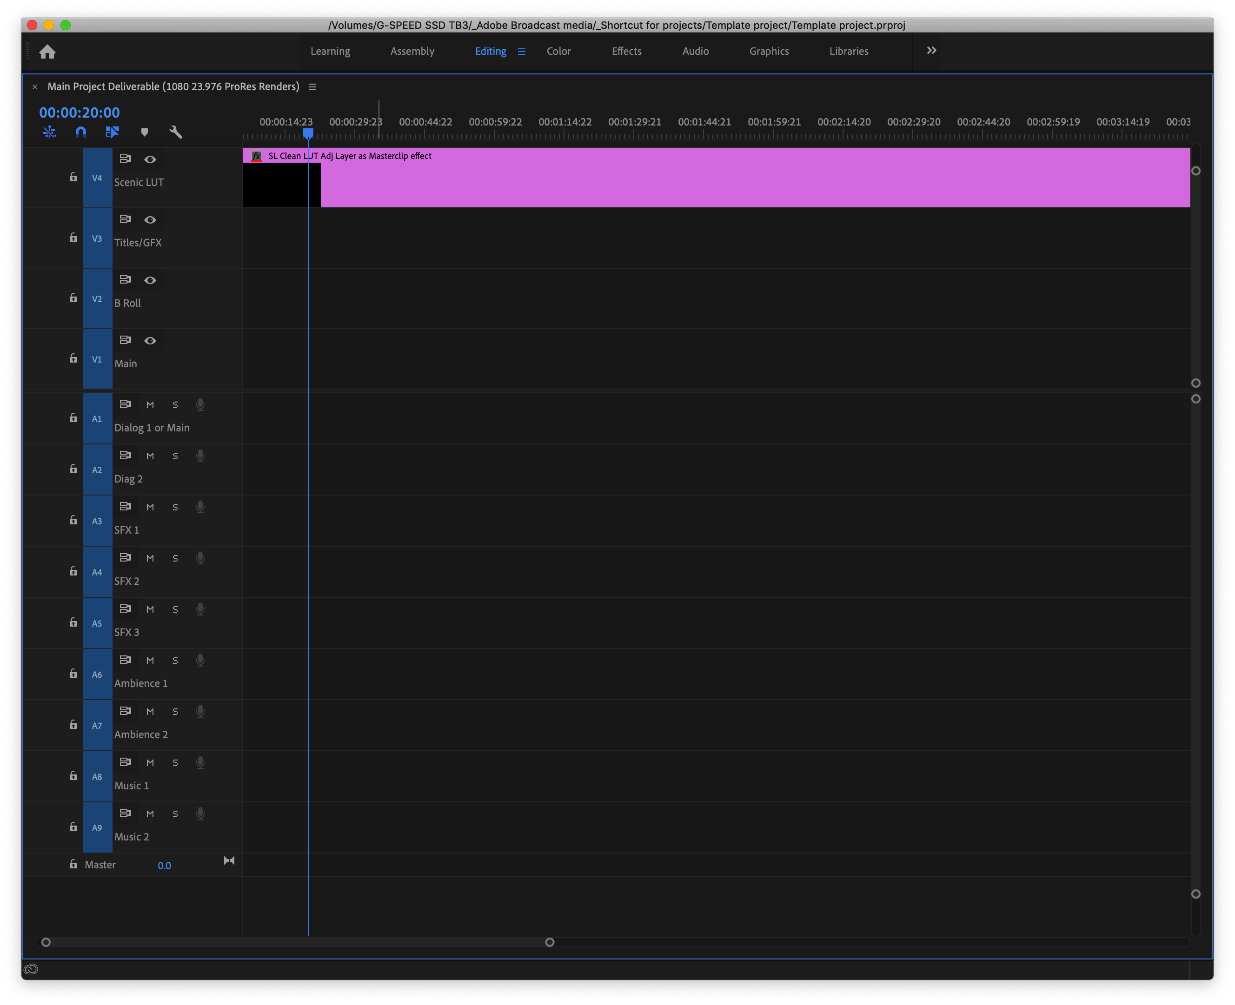Hide V3 Titles/GFX track output

tap(150, 220)
